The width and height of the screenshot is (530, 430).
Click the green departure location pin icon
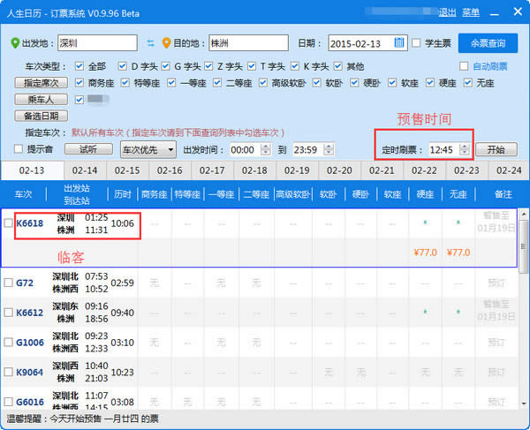pyautogui.click(x=15, y=43)
